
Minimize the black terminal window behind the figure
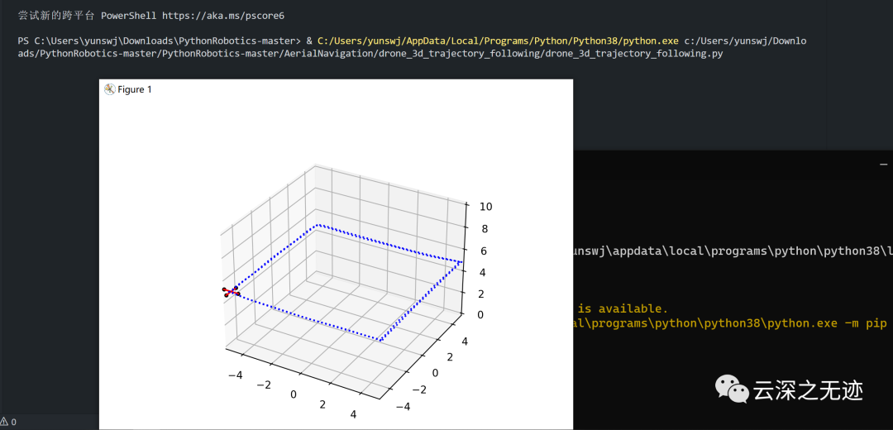pos(883,164)
